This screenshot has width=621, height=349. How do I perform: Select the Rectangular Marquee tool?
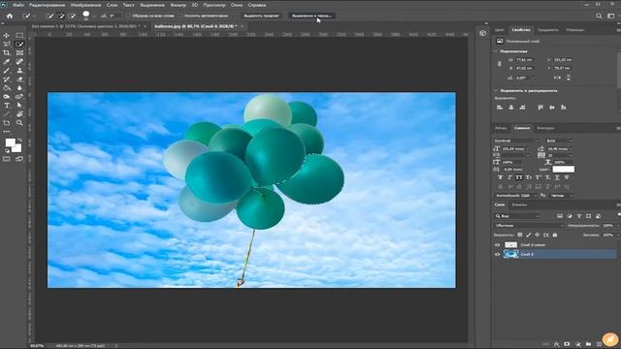[19, 35]
